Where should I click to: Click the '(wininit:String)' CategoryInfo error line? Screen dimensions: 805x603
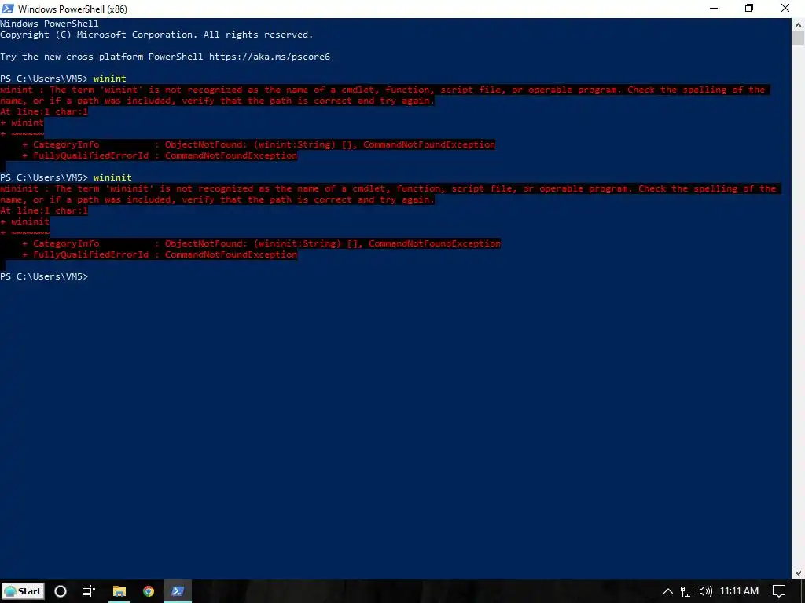pyautogui.click(x=261, y=243)
